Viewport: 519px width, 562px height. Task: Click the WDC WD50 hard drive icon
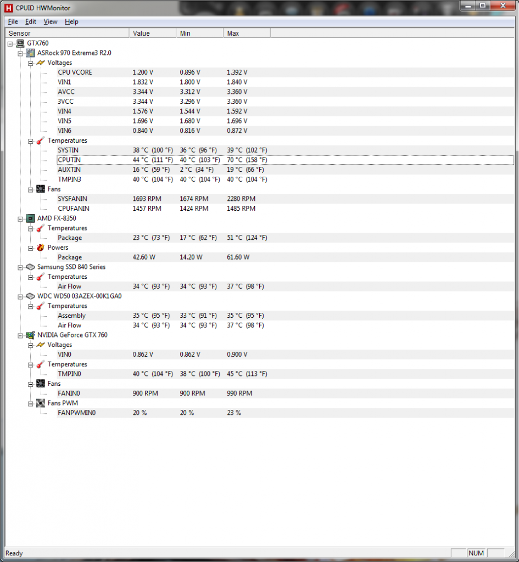point(31,296)
